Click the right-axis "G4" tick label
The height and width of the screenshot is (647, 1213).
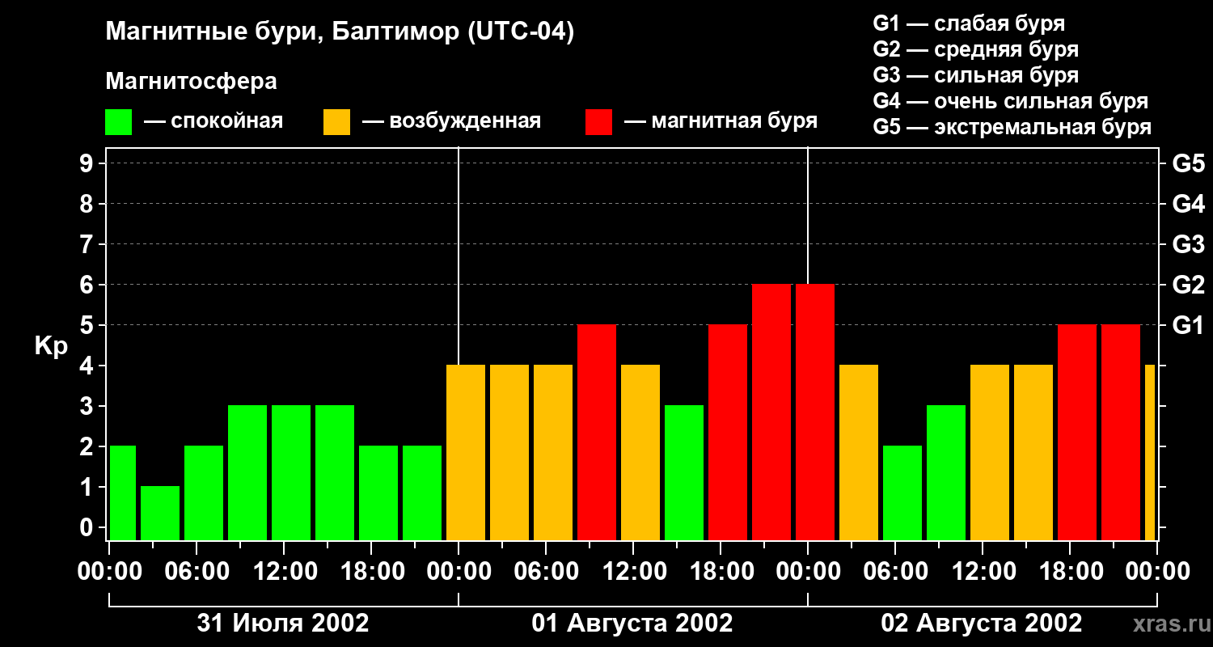click(1188, 204)
